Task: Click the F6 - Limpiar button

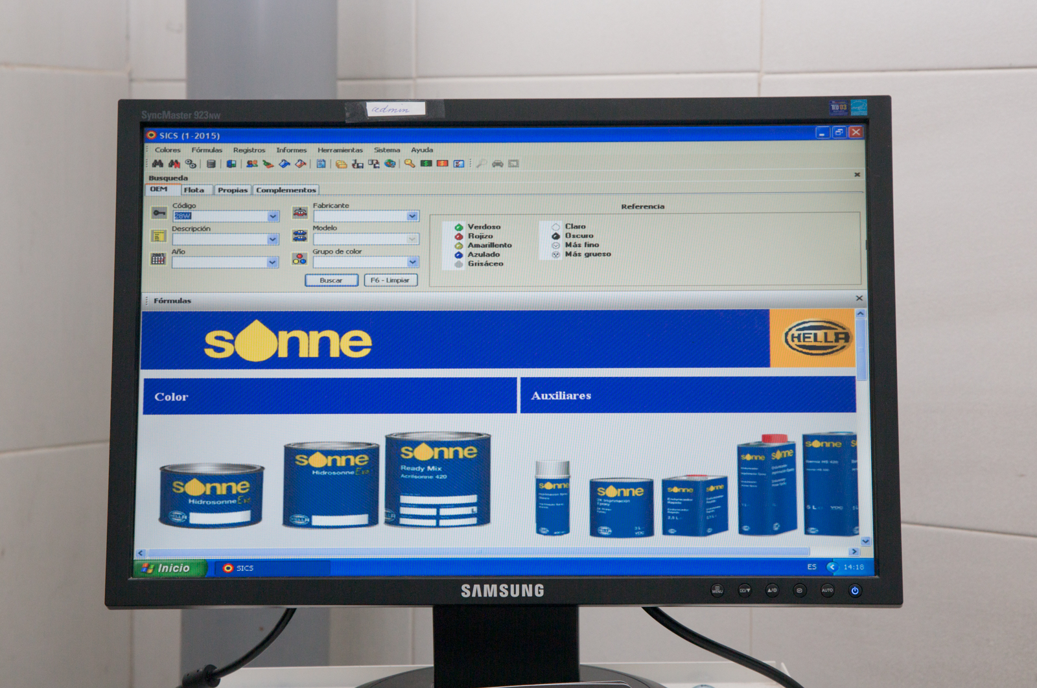Action: pos(390,280)
